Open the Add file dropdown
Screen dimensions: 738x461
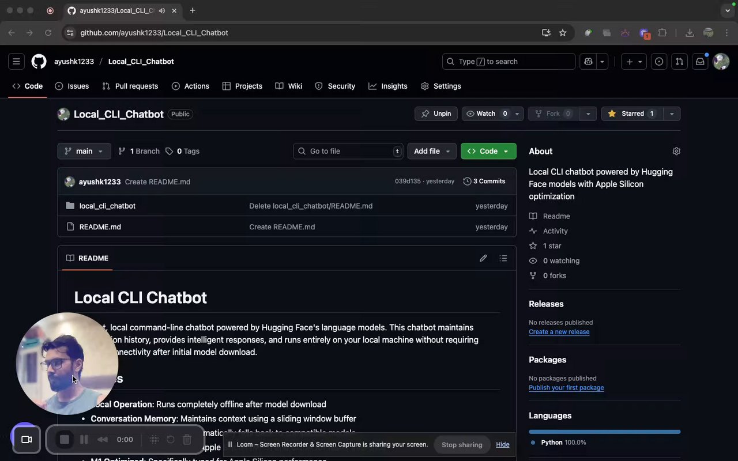pyautogui.click(x=432, y=151)
